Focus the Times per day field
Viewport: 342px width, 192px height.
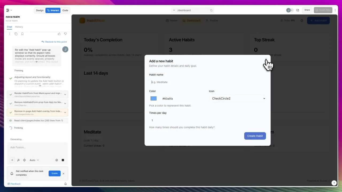208,120
